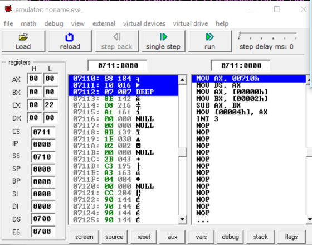Viewport: 312px width, 245px height.
Task: Click the memory list address field
Action: click(118, 65)
